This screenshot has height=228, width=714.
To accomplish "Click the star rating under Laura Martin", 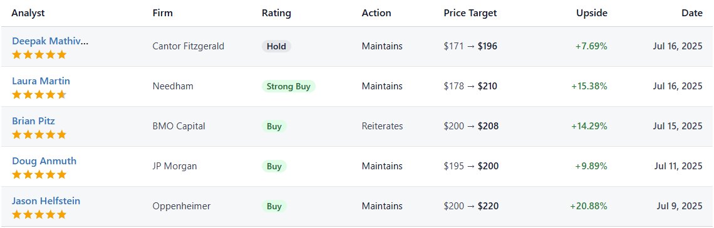I will 39,95.
